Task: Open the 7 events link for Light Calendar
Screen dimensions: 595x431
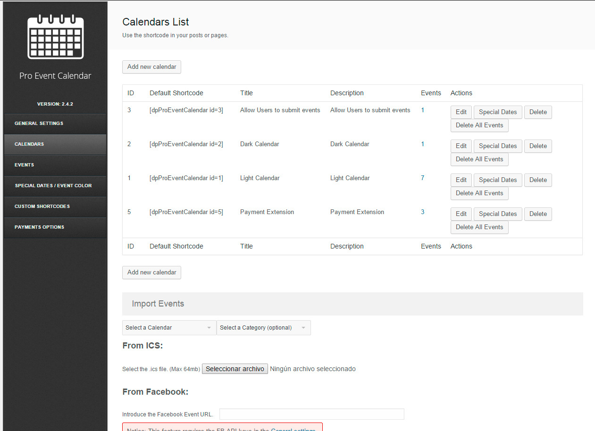Action: [x=423, y=178]
